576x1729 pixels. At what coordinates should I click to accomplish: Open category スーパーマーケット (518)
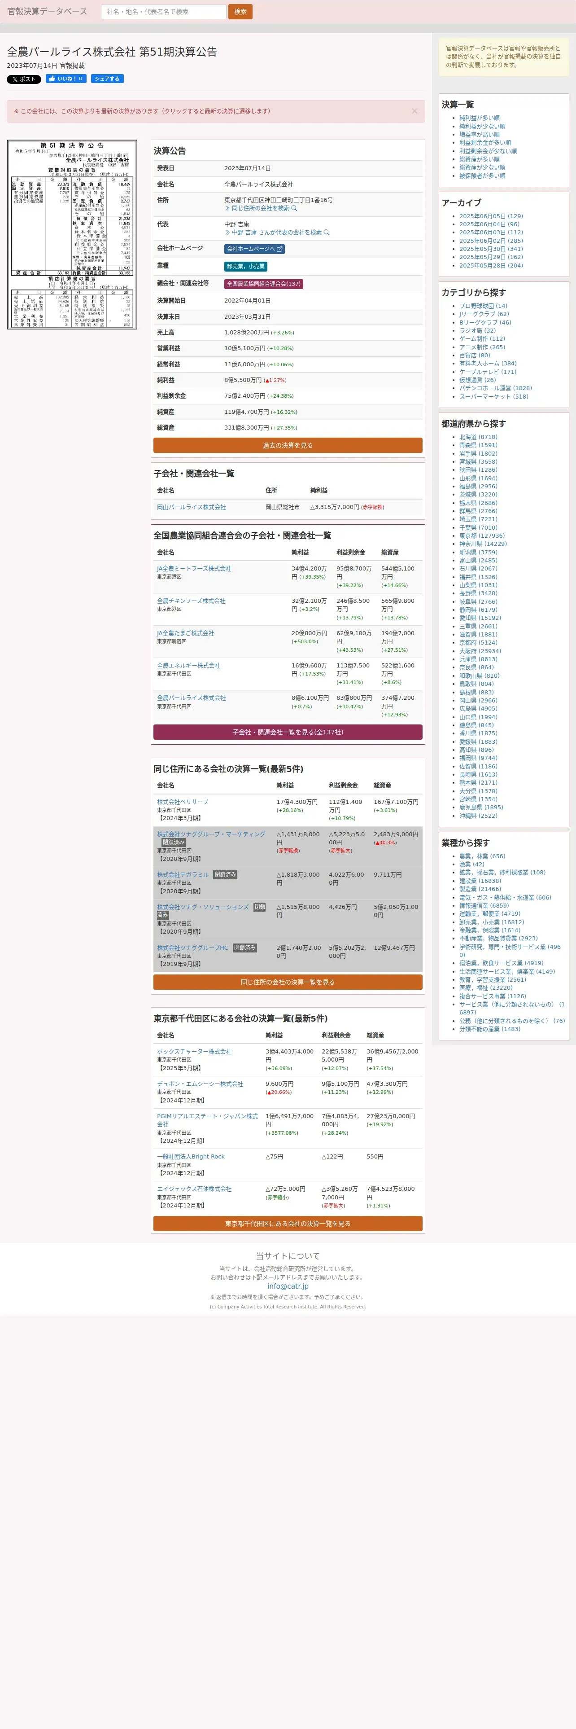pyautogui.click(x=493, y=397)
